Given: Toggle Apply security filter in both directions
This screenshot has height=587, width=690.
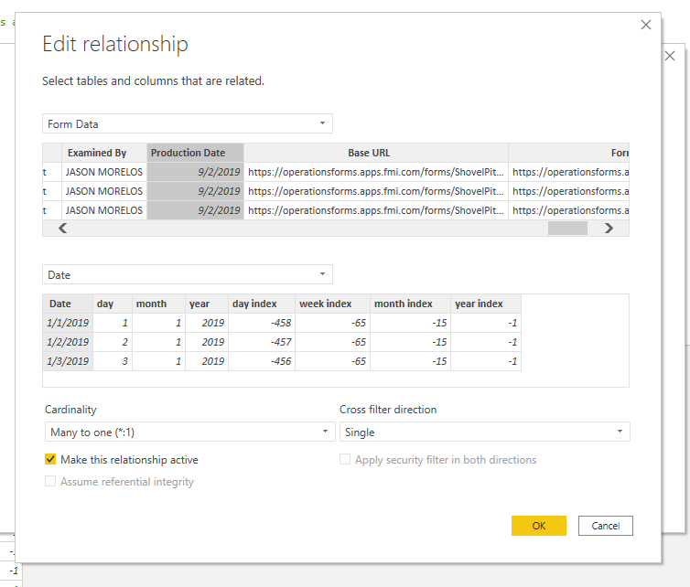Looking at the screenshot, I should tap(345, 460).
